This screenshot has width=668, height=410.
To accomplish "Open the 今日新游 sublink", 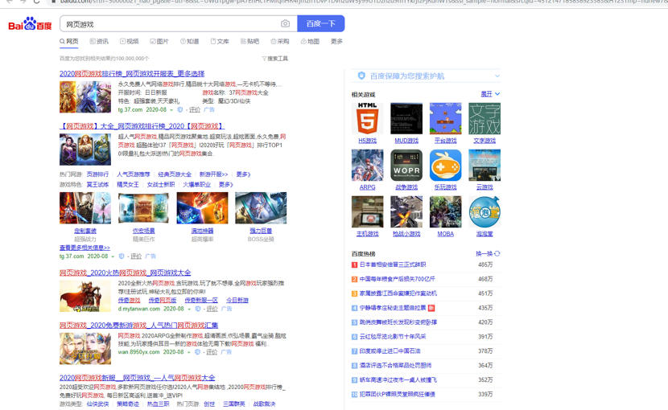I will 237,300.
